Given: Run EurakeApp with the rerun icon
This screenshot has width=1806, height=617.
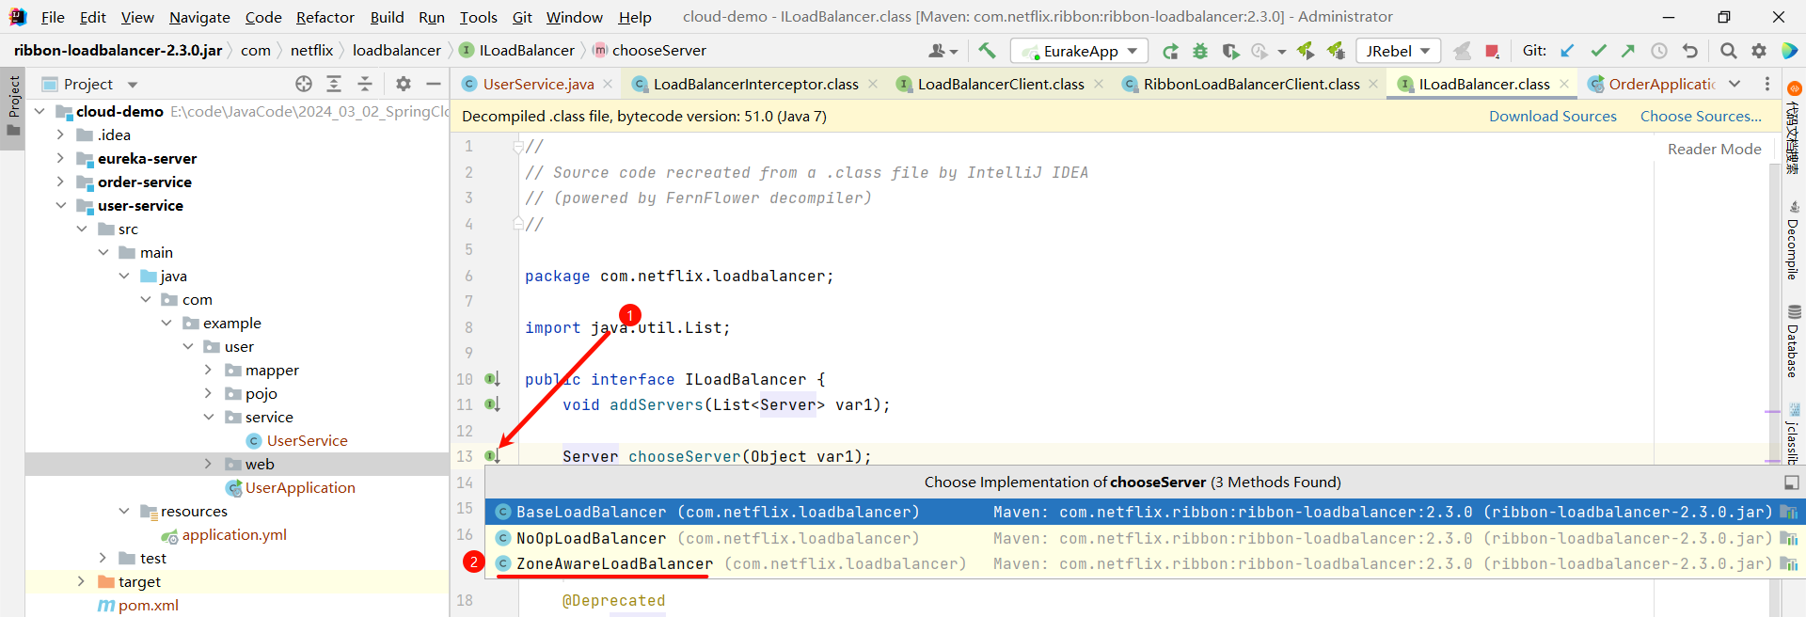Looking at the screenshot, I should (x=1170, y=51).
